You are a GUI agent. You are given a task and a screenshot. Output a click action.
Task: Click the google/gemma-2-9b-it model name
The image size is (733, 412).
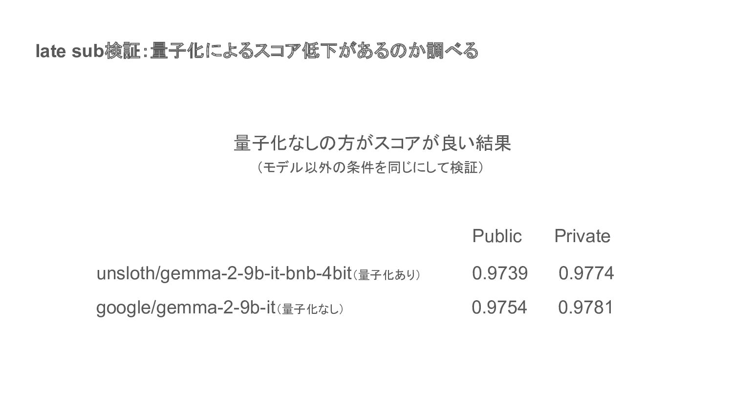tap(186, 308)
